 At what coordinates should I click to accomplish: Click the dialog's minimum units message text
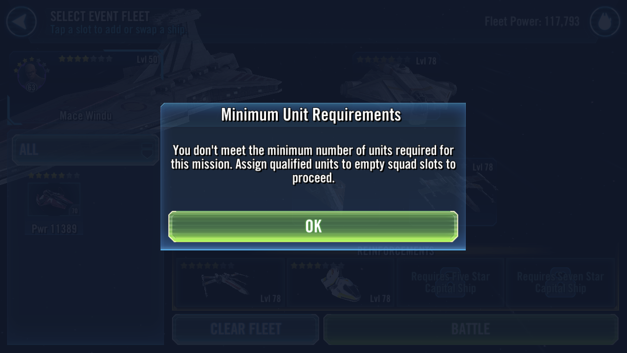[x=313, y=164]
